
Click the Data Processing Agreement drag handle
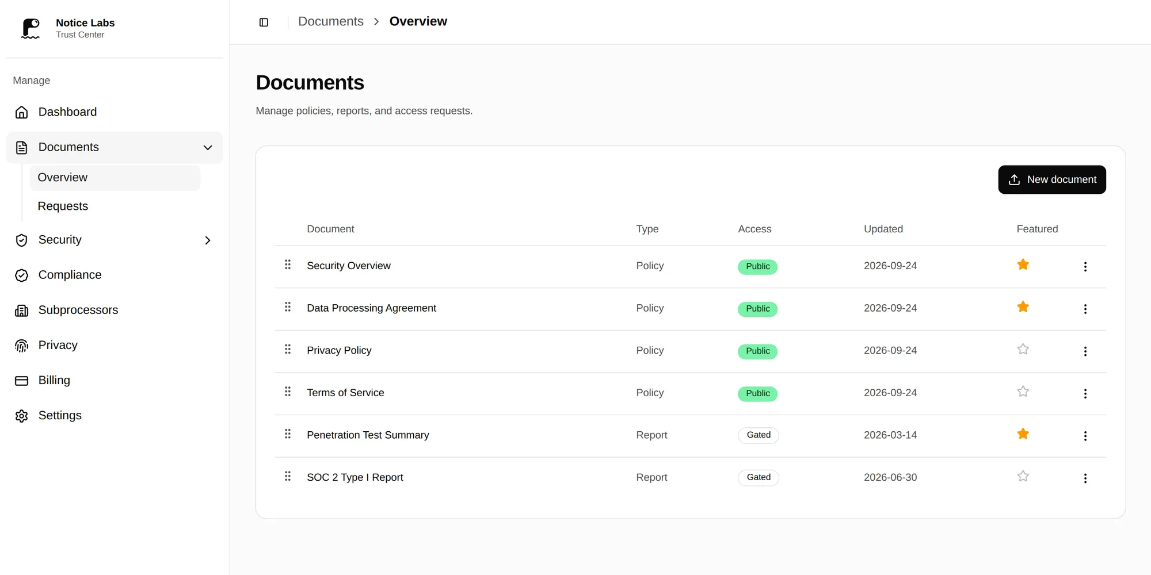288,307
